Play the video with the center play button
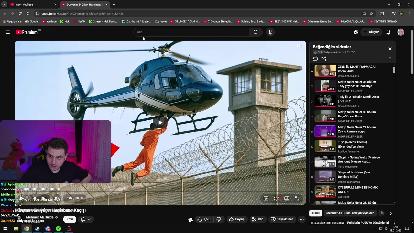Image resolution: width=414 pixels, height=233 pixels. (x=160, y=122)
